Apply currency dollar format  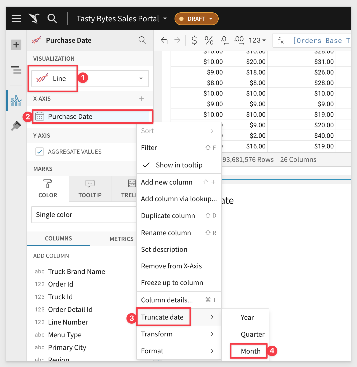194,40
